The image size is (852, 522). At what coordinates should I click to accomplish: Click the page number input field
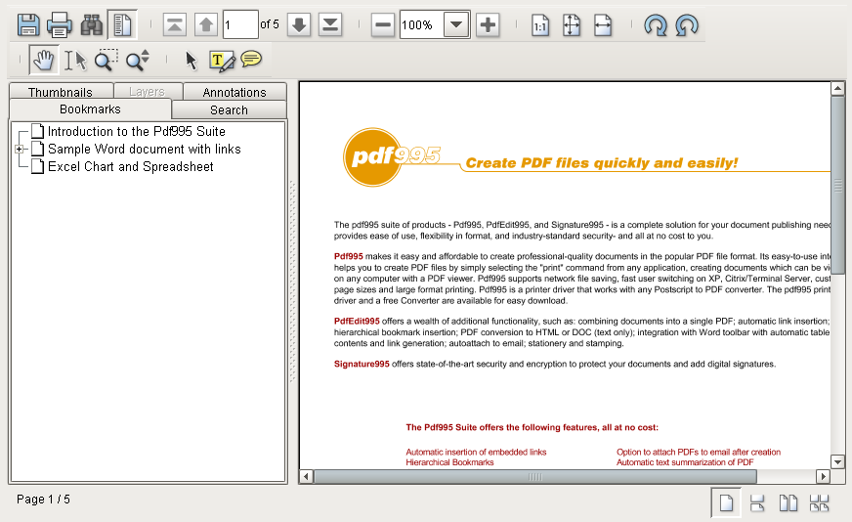[240, 25]
